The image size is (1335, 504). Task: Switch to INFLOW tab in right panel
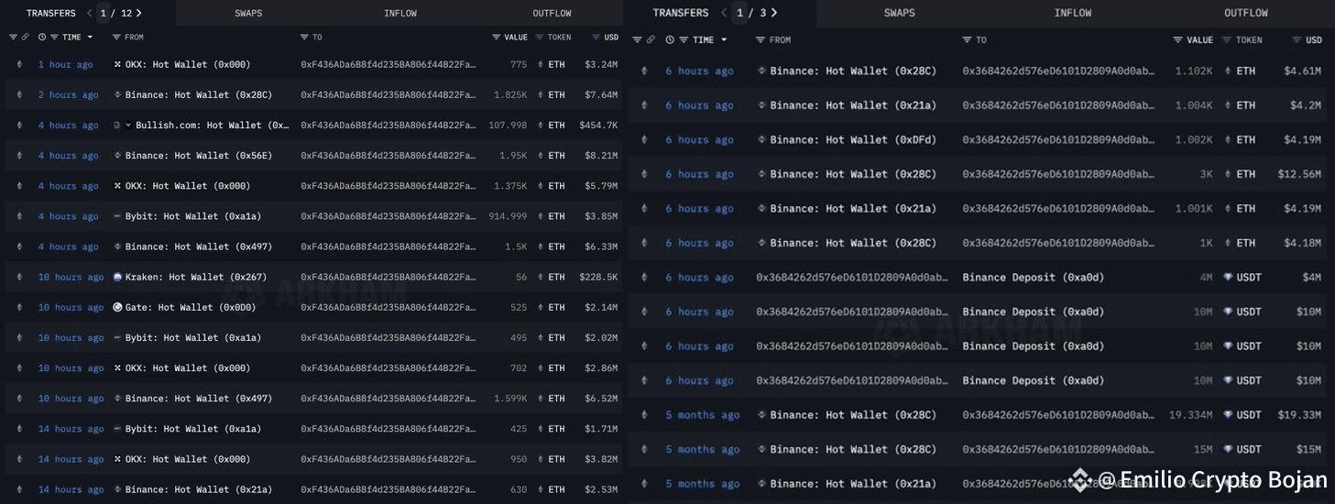click(1073, 13)
